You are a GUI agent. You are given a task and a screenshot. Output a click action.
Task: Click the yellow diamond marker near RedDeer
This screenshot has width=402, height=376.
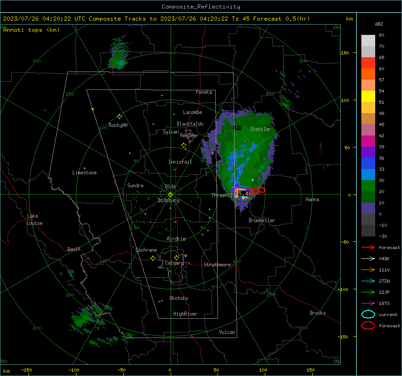pos(184,145)
